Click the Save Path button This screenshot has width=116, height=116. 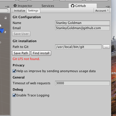click(21, 53)
